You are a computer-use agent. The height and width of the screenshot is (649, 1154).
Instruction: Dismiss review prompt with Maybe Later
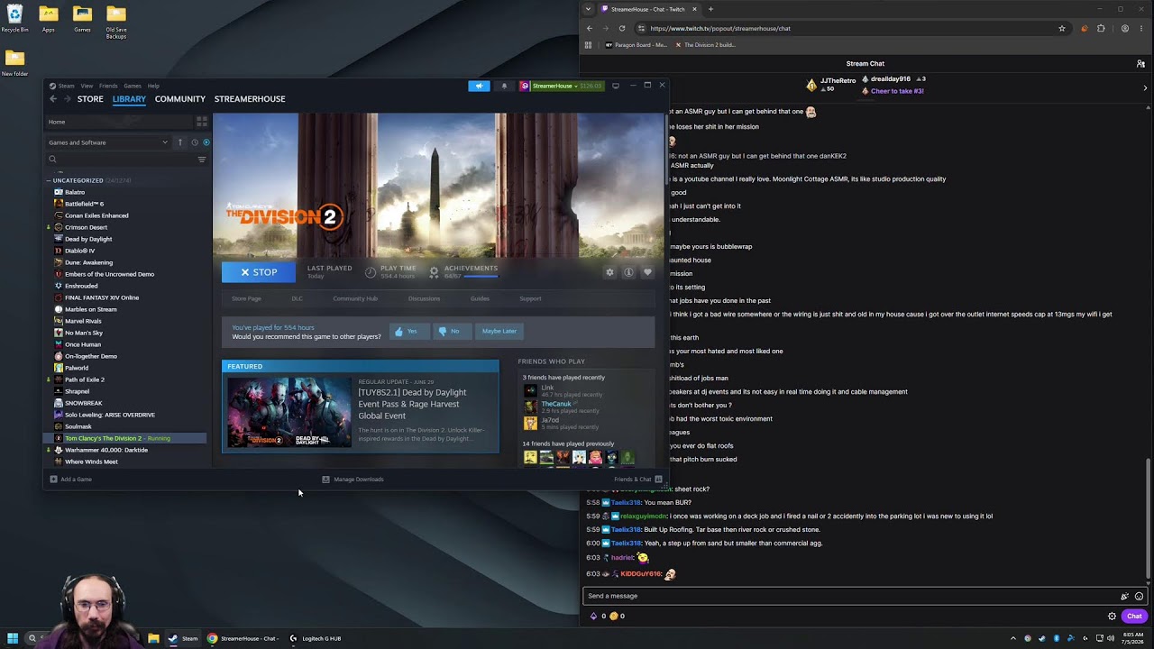point(499,331)
